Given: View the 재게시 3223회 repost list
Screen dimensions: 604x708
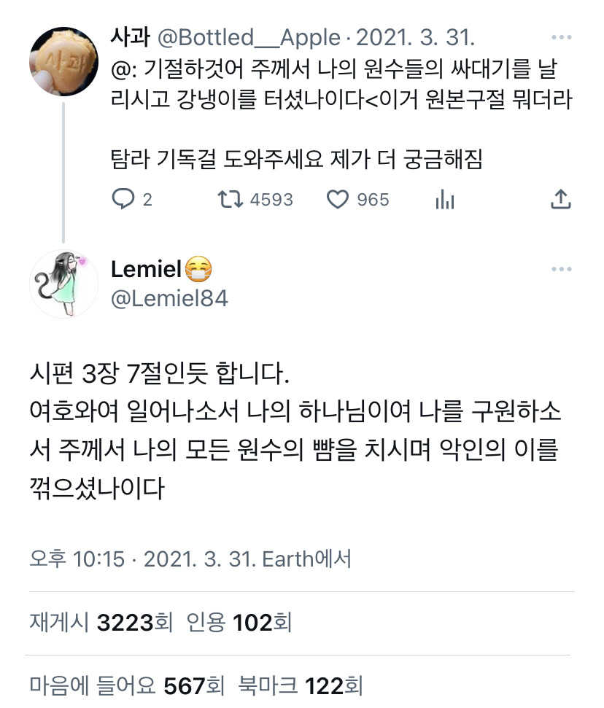Looking at the screenshot, I should coord(101,622).
